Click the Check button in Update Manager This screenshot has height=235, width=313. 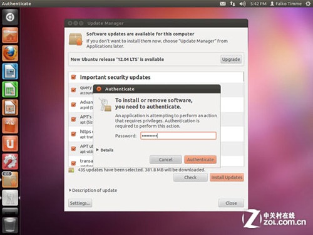(x=190, y=177)
